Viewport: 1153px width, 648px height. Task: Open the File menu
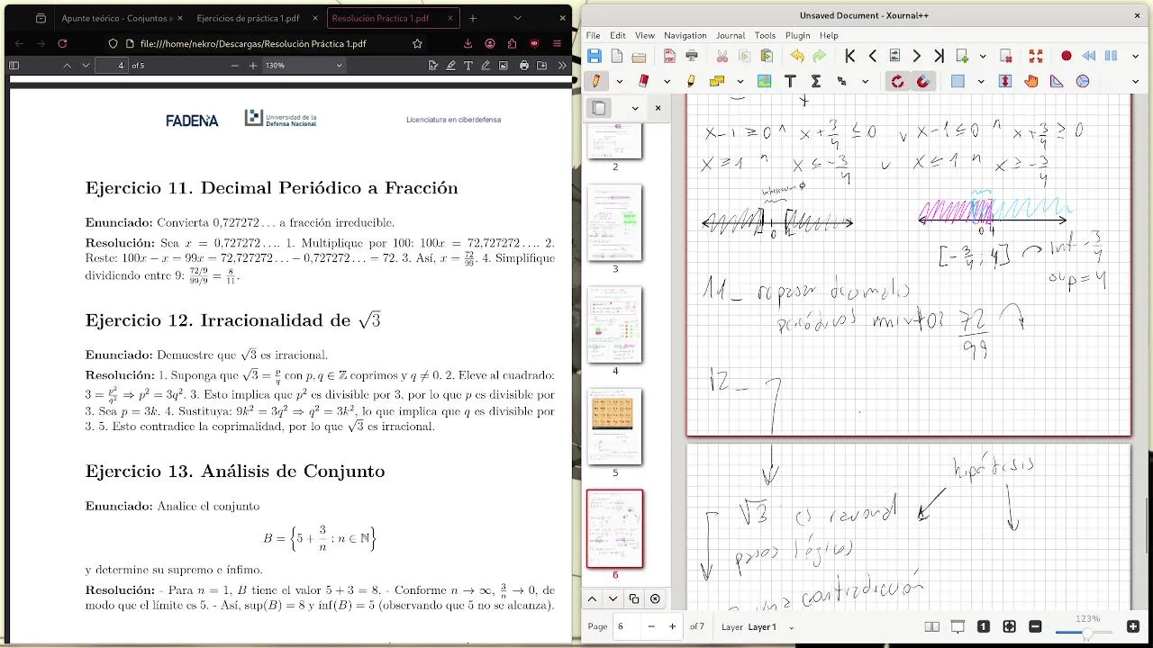click(x=594, y=35)
